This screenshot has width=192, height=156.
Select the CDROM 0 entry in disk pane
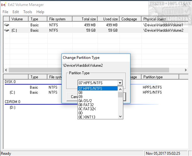click(12, 101)
